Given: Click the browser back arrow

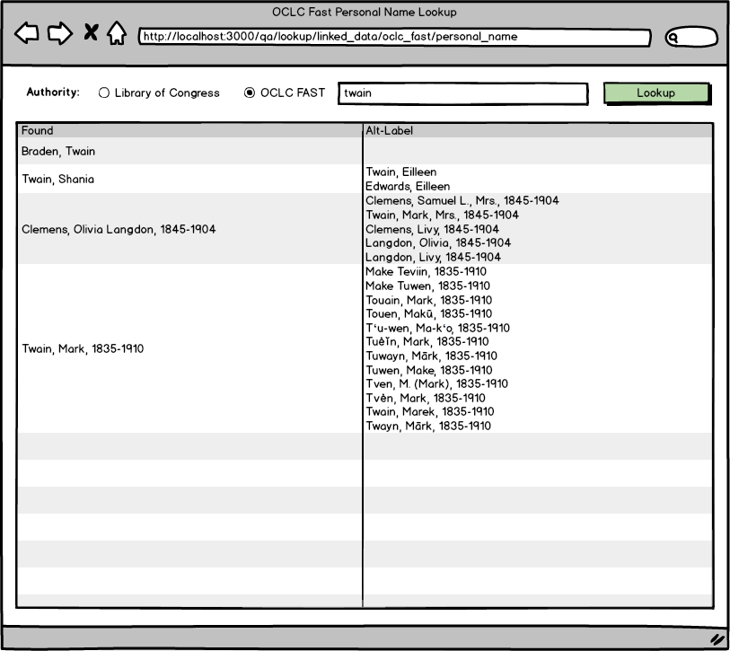Looking at the screenshot, I should (27, 33).
